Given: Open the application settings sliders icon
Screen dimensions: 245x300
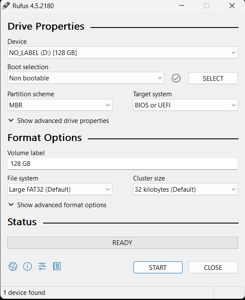Looking at the screenshot, I should pyautogui.click(x=42, y=266).
